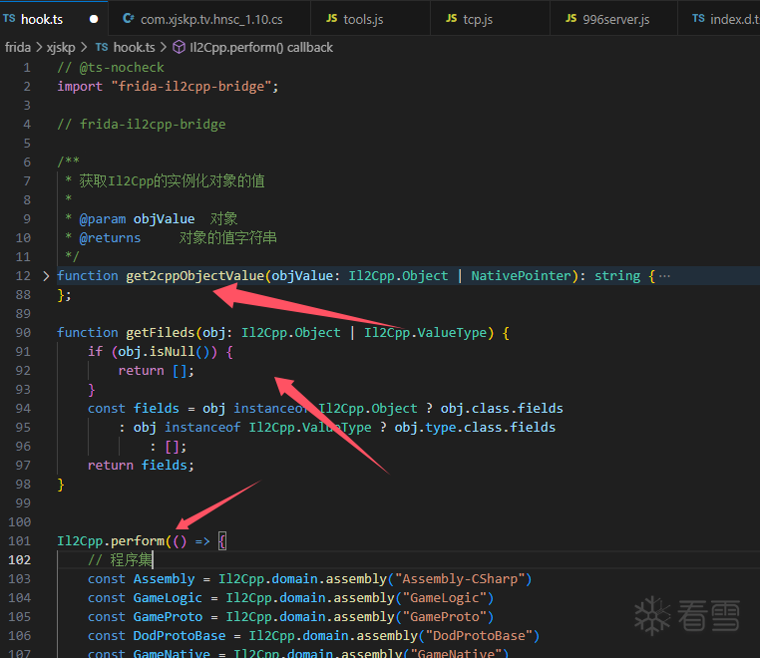
Task: Open the xjskp breadcrumb dropdown
Action: point(61,48)
